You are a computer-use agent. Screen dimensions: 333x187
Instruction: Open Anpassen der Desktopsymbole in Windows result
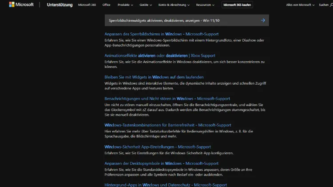[162, 164]
